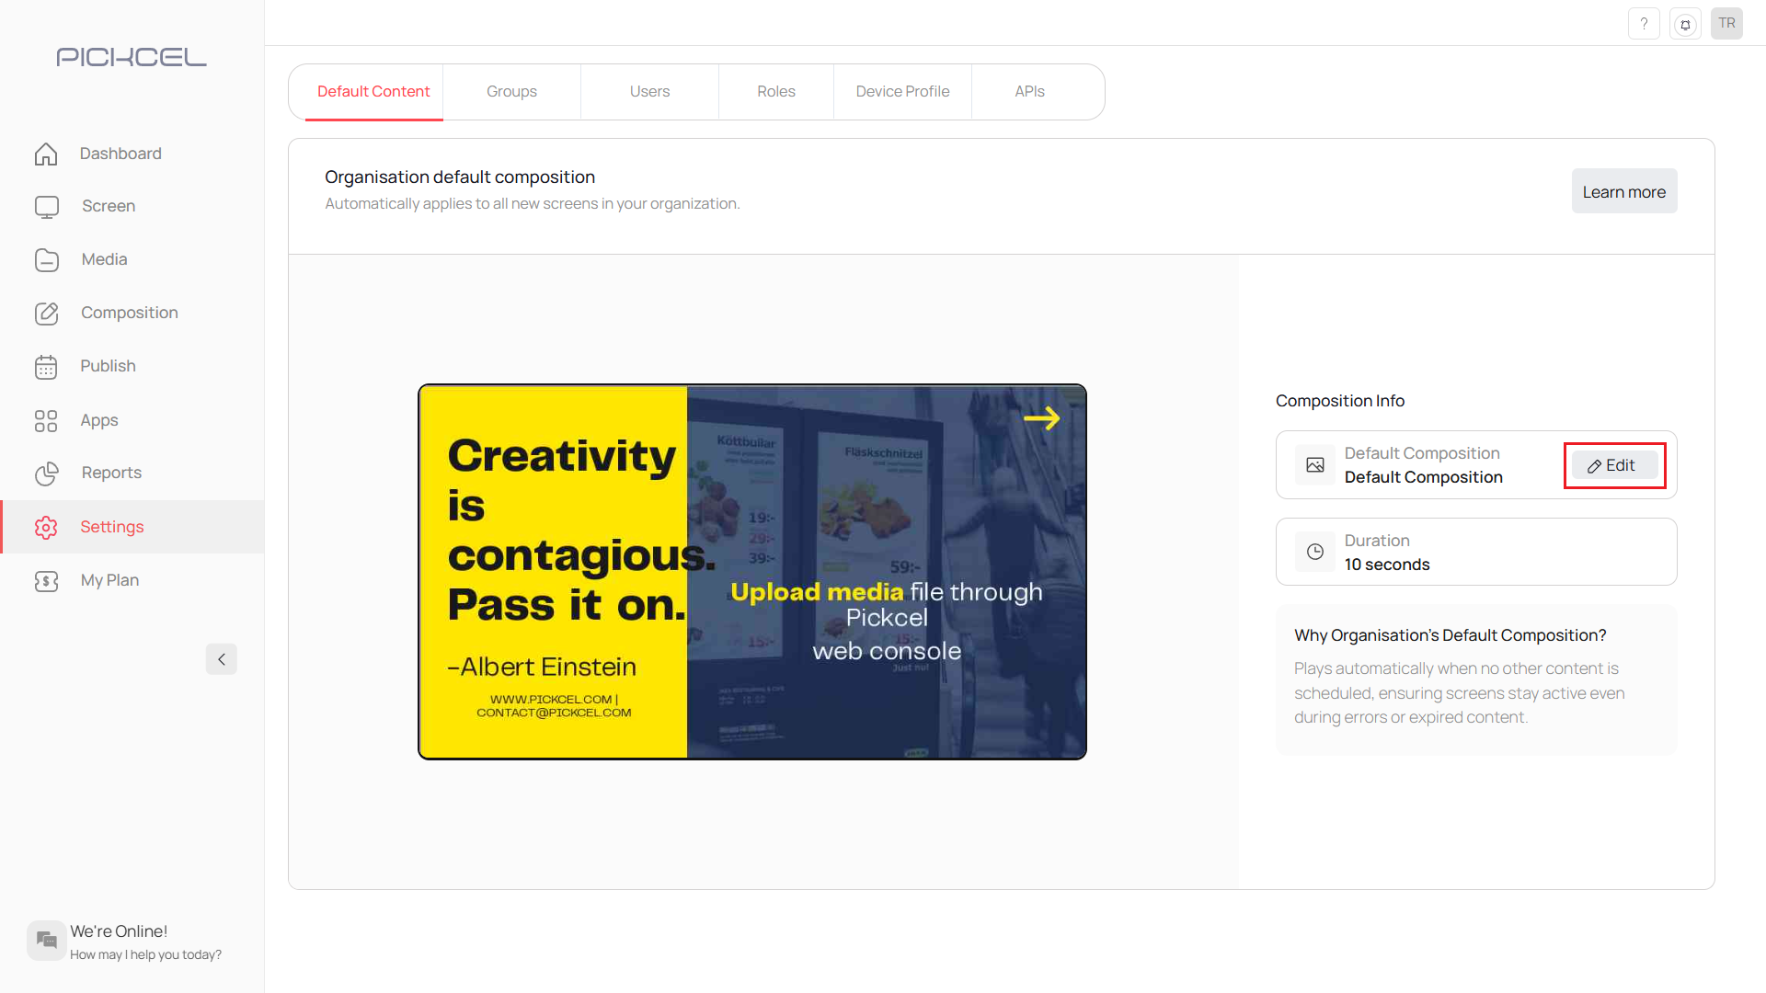Open the help question mark icon

pos(1644,24)
